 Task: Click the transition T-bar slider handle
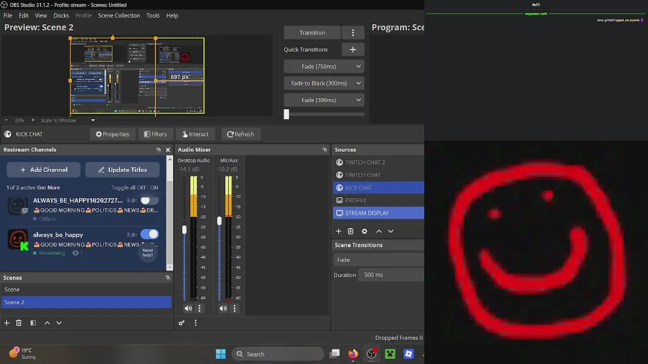(287, 115)
